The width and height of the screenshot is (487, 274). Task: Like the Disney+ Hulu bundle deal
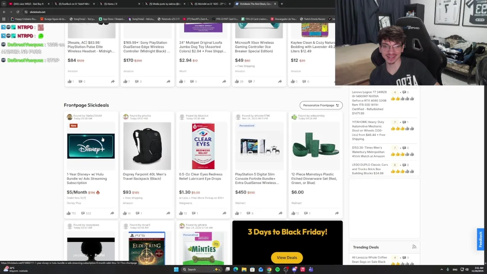tap(69, 213)
